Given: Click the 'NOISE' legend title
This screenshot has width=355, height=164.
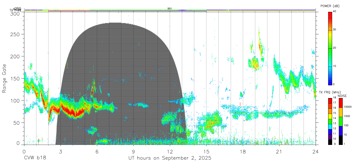Looking at the screenshot, I should 342,96.
